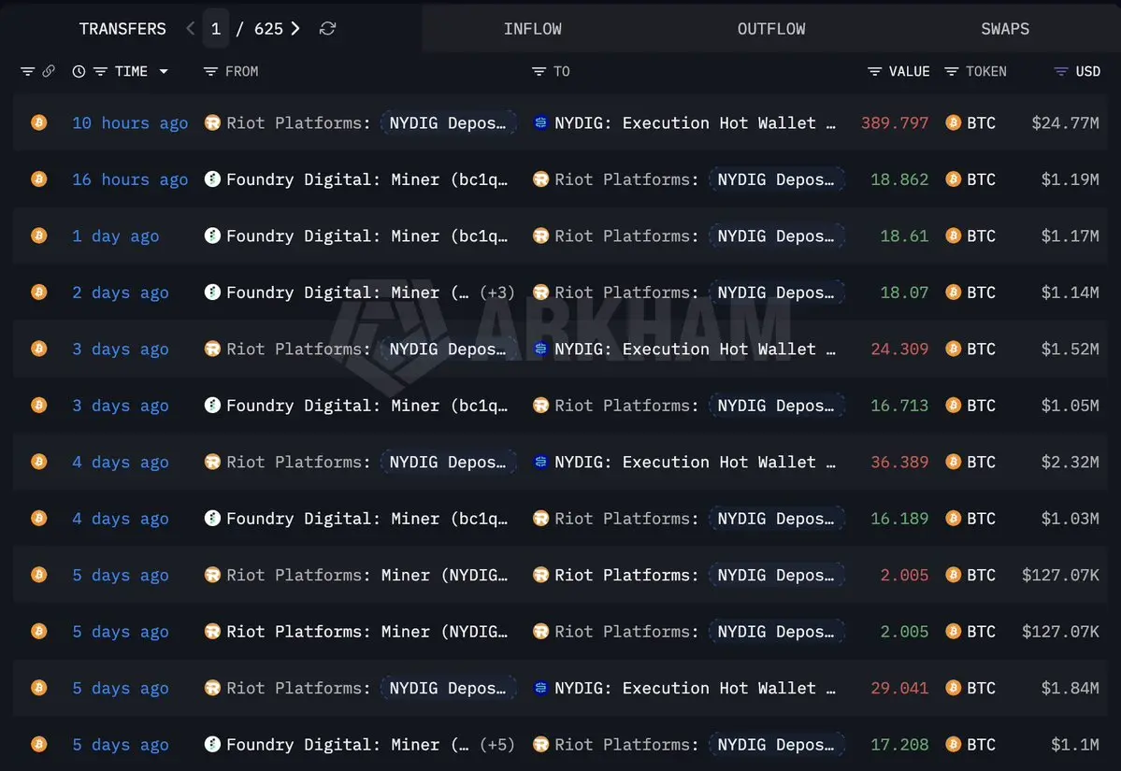The width and height of the screenshot is (1121, 771).
Task: Filter by TIME column
Action: pyautogui.click(x=100, y=71)
